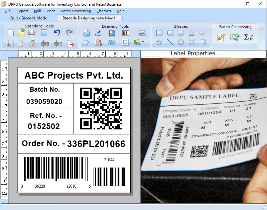This screenshot has width=267, height=210.
Task: Switch to Barcode Designing view Mode tab
Action: click(x=89, y=18)
